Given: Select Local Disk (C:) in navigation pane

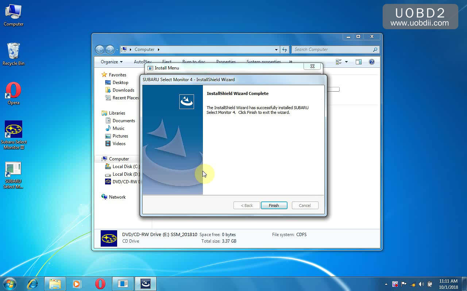Looking at the screenshot, I should coord(126,167).
